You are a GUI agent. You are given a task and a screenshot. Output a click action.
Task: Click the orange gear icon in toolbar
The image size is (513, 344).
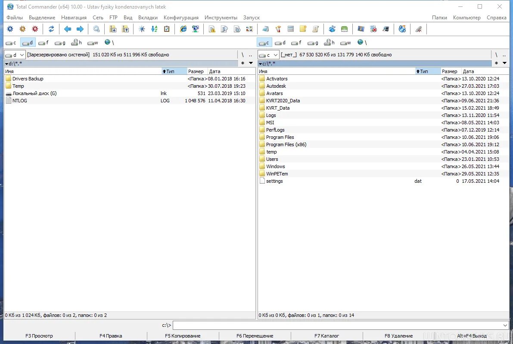point(22,29)
